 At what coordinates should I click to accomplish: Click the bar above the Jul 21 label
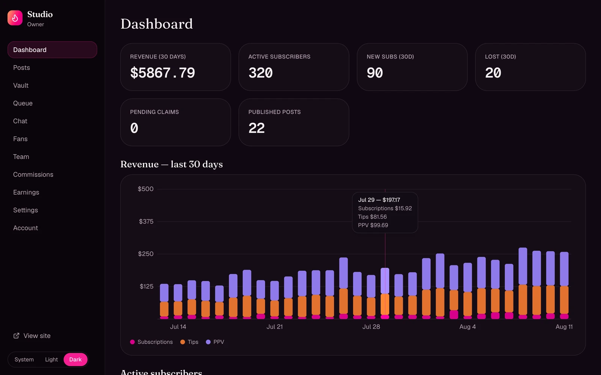pyautogui.click(x=275, y=300)
